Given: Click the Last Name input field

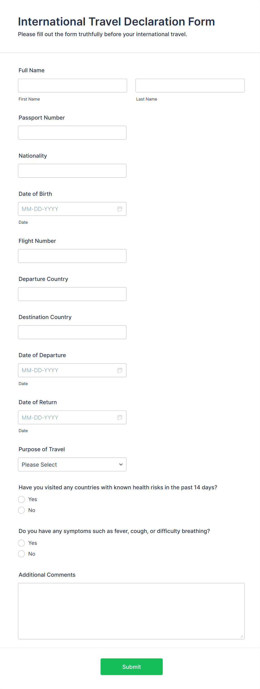Looking at the screenshot, I should click(x=190, y=85).
